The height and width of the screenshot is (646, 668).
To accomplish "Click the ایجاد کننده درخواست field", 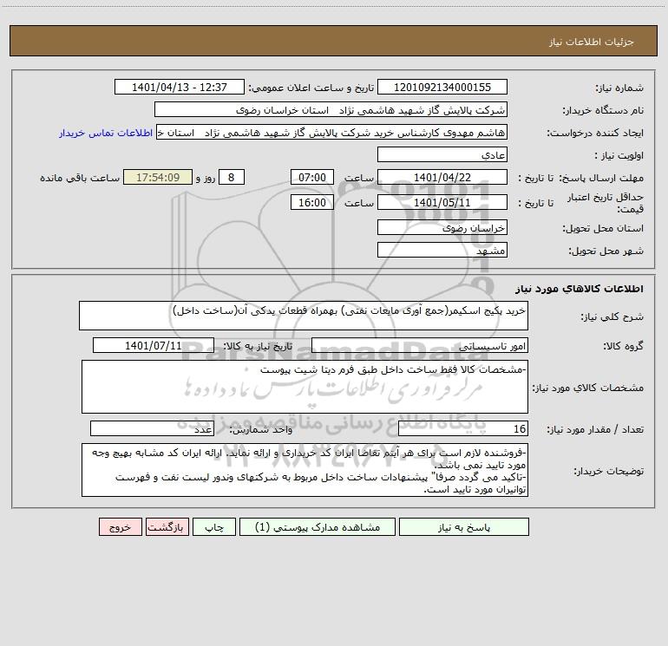I will pyautogui.click(x=332, y=132).
